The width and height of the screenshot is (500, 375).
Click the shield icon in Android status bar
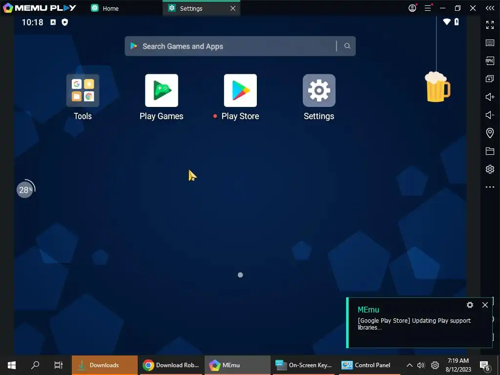(x=65, y=22)
